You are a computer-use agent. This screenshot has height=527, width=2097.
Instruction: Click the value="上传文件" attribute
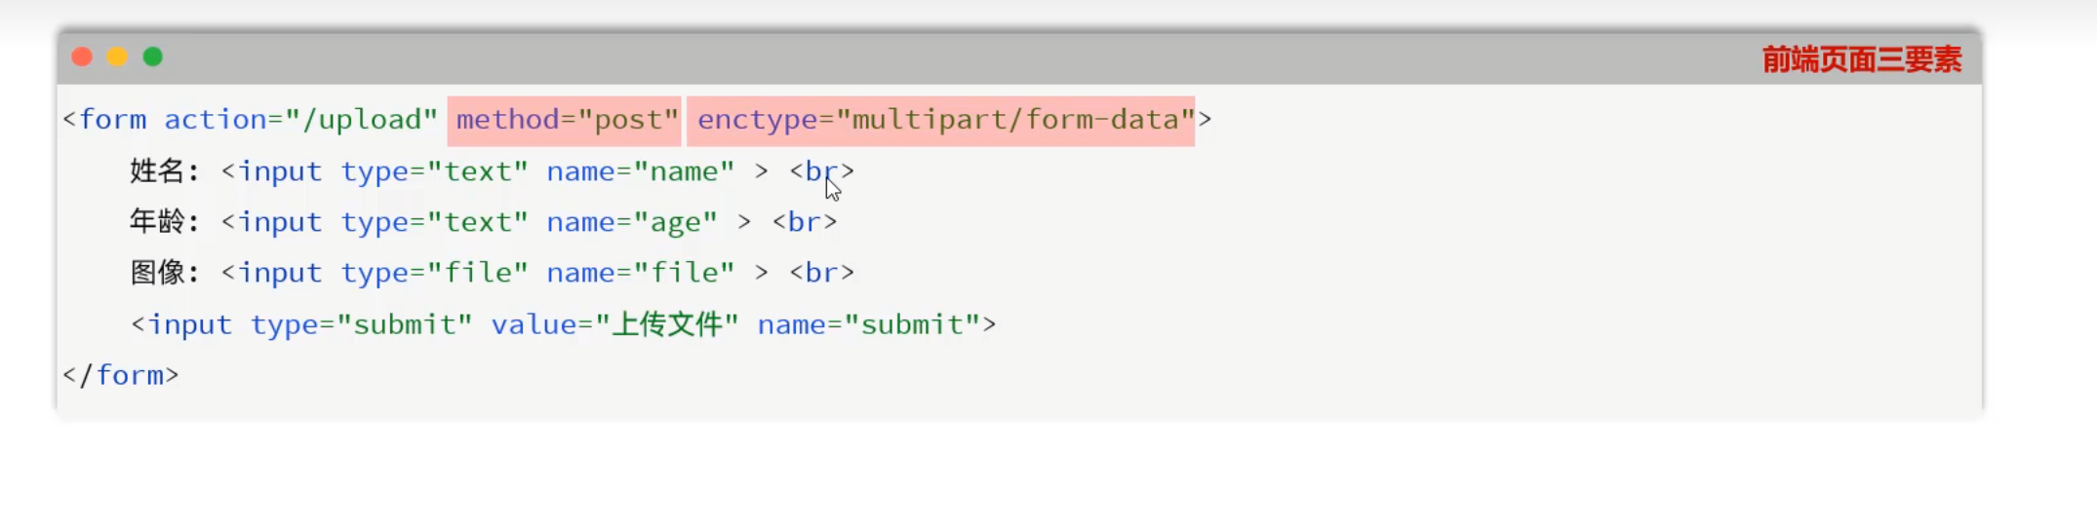[x=614, y=324]
